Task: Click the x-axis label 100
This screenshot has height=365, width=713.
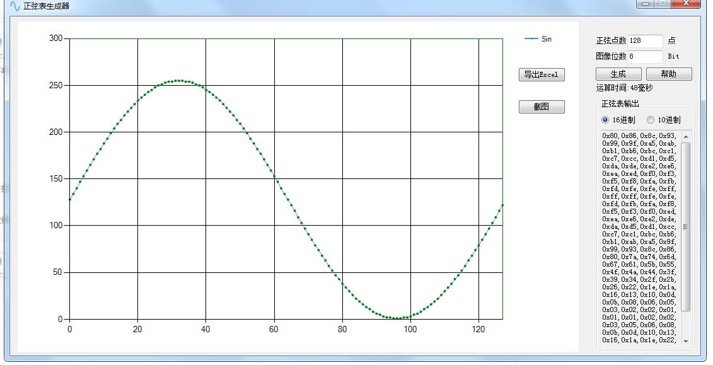Action: point(410,329)
